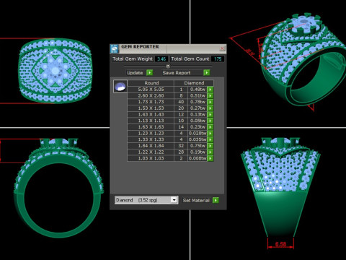Click the Set Material button label
This screenshot has height=260, width=346.
(x=196, y=200)
